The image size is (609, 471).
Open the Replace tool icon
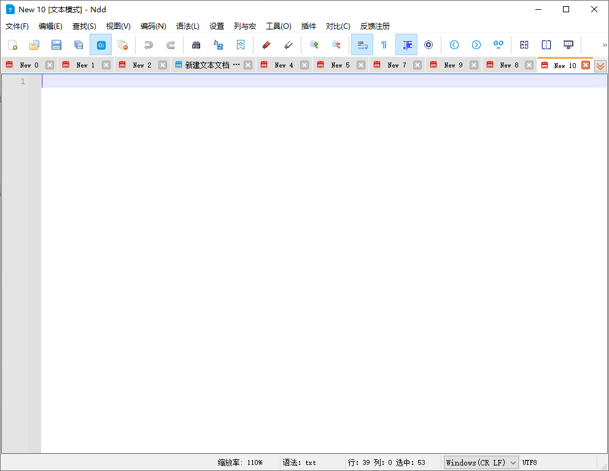(219, 45)
